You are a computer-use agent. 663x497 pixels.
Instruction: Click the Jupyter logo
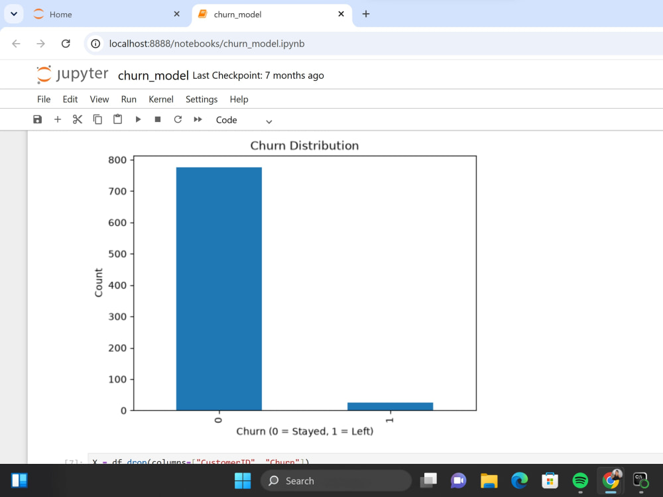(x=72, y=74)
